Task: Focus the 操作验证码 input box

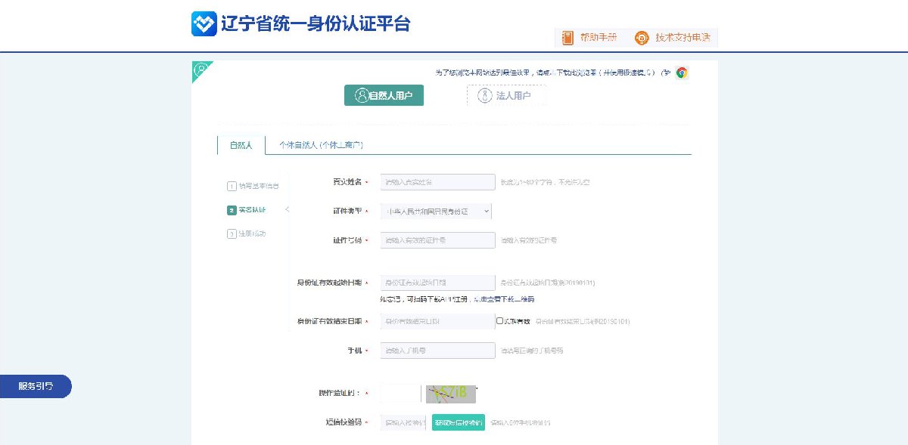Action: (400, 393)
